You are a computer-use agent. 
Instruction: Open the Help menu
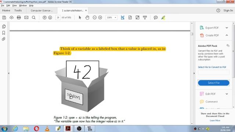pyautogui.click(x=31, y=5)
